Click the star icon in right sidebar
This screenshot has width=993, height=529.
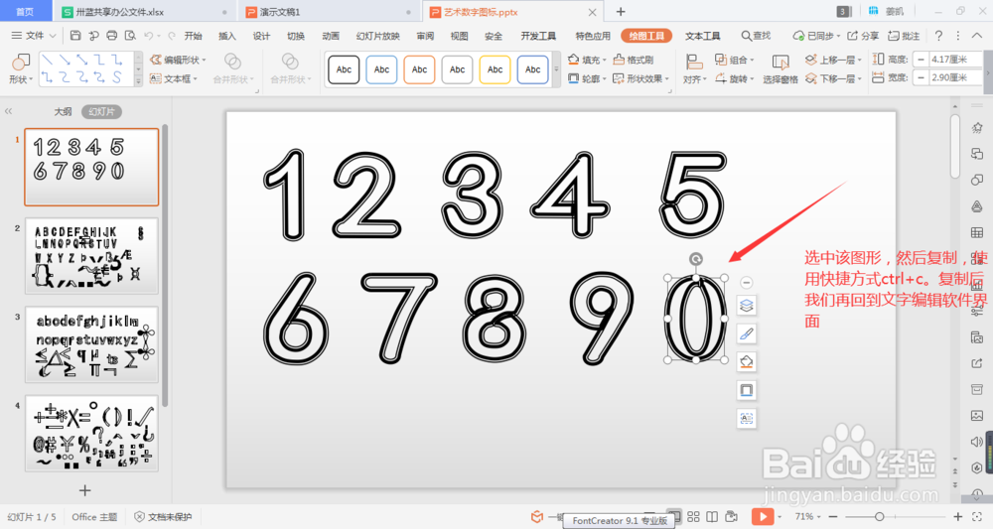point(977,128)
